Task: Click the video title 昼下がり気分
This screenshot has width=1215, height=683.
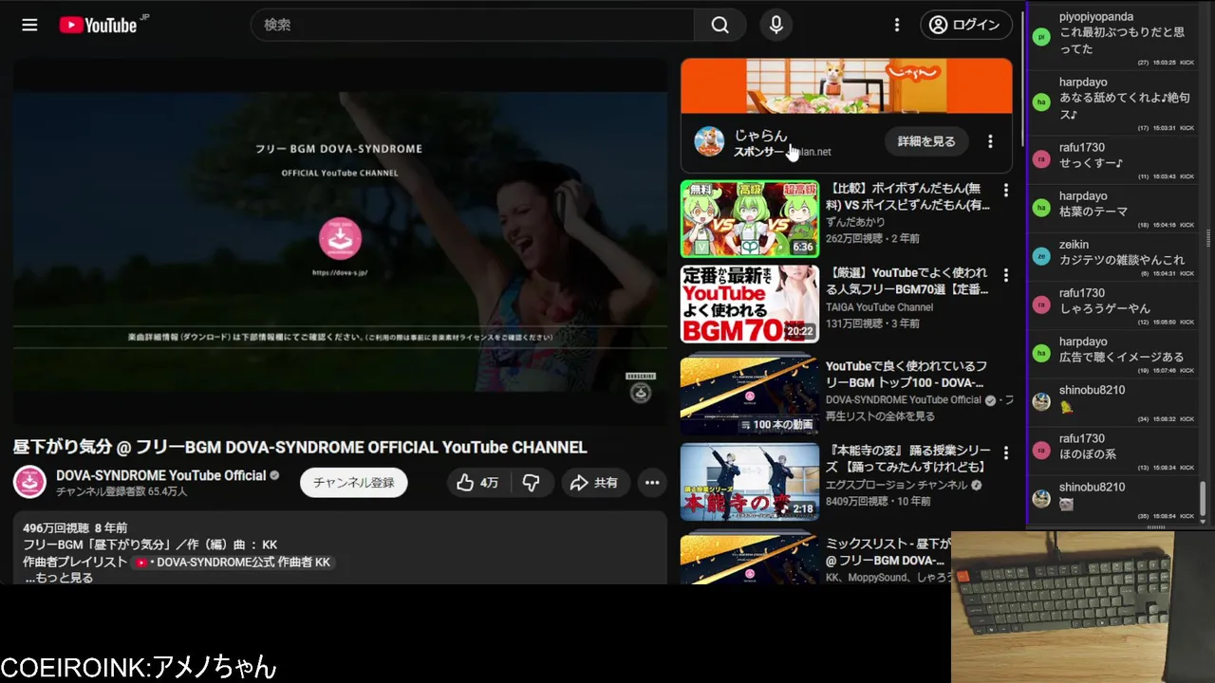Action: 300,447
